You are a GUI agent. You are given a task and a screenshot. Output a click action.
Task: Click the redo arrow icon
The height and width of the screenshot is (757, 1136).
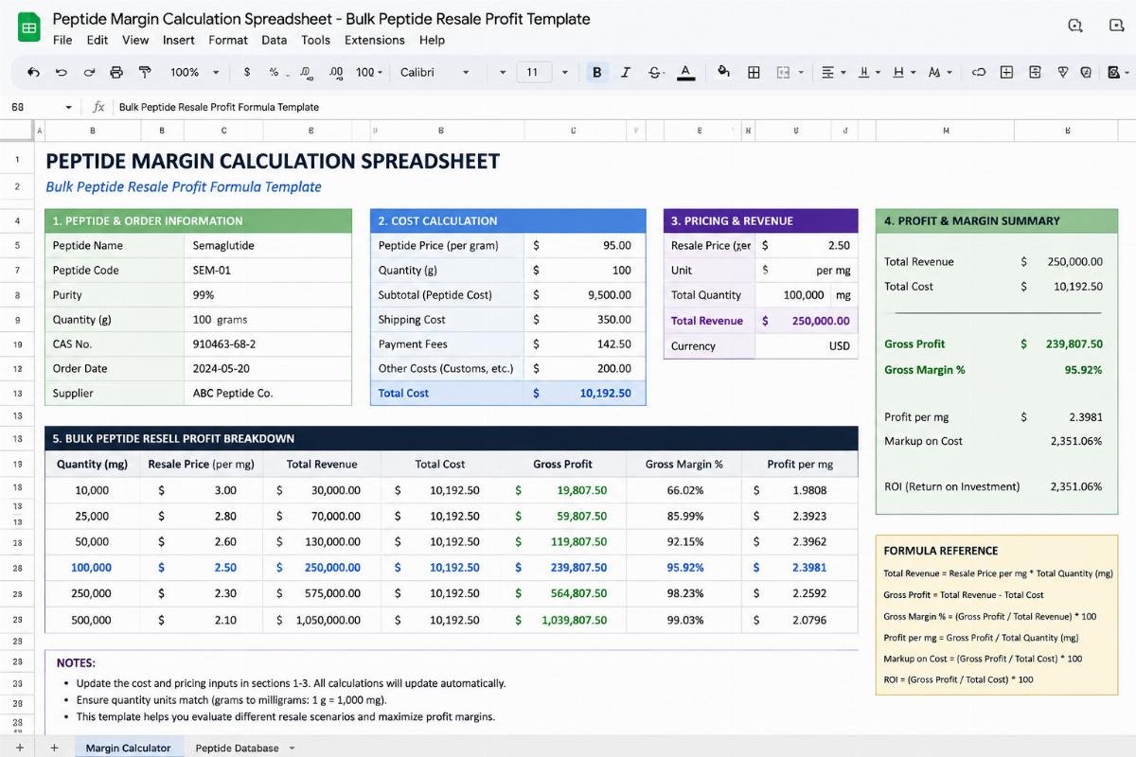tap(89, 72)
